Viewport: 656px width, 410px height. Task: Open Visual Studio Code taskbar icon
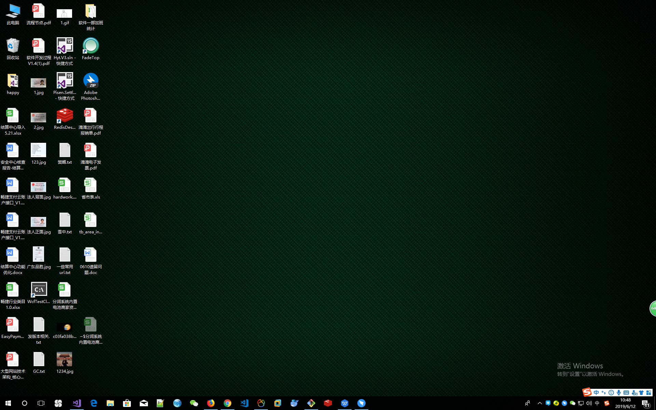[244, 403]
